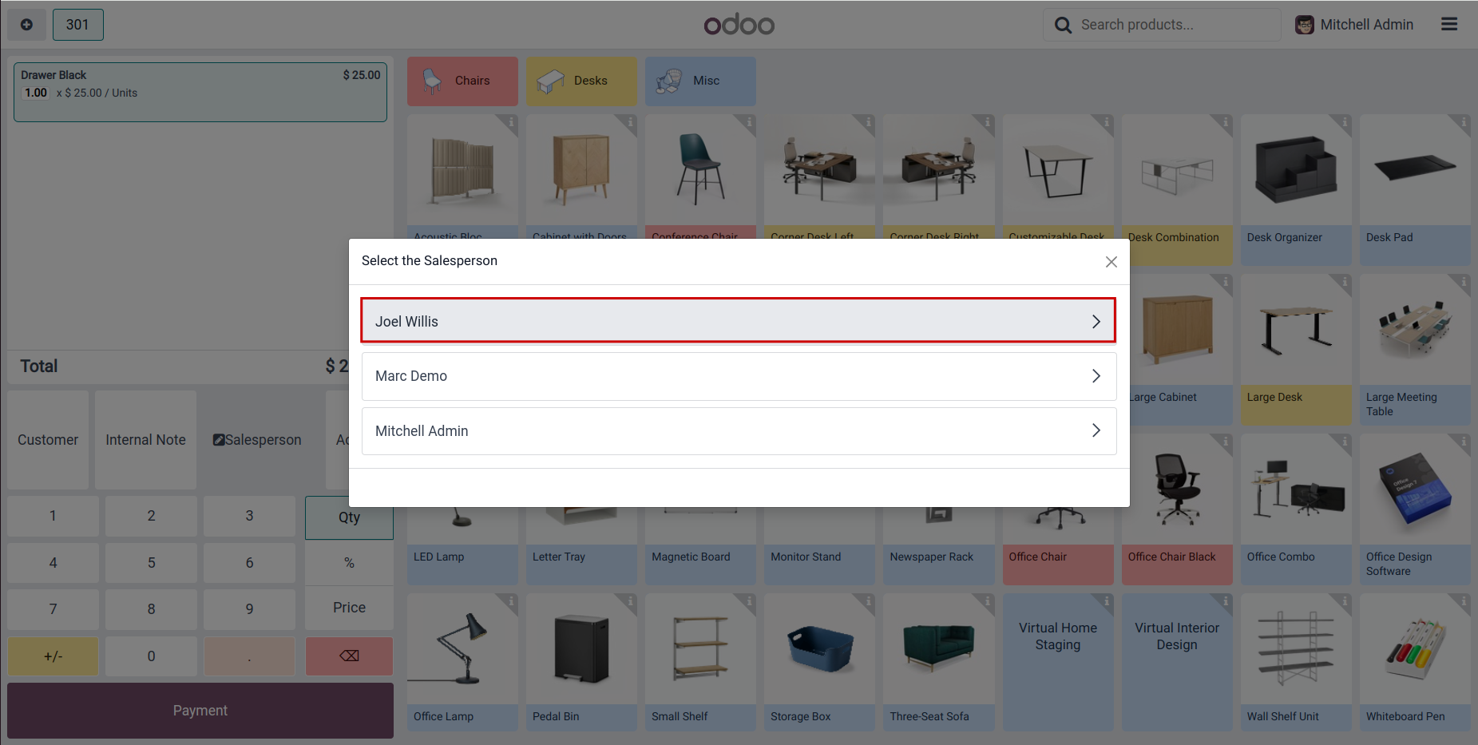This screenshot has height=745, width=1478.
Task: Click the Customer button
Action: [x=48, y=440]
